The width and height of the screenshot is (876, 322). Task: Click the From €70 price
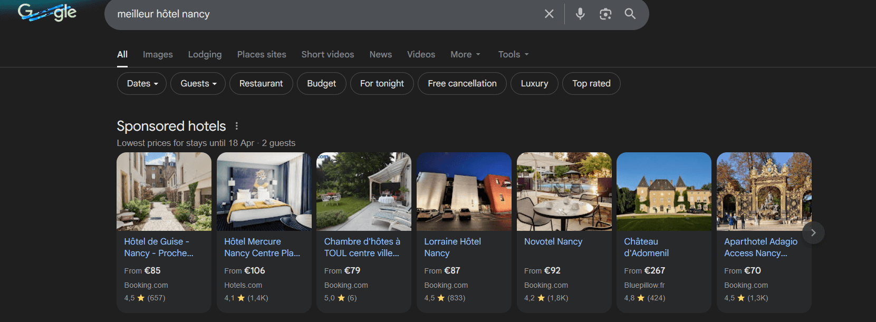coord(743,270)
